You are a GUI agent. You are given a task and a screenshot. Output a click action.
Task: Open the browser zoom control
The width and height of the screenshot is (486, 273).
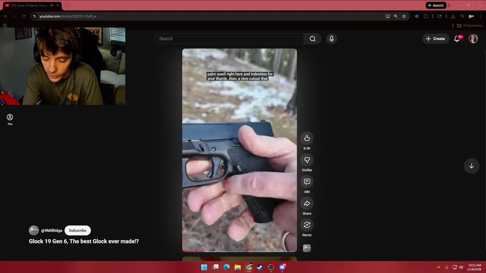pos(396,16)
